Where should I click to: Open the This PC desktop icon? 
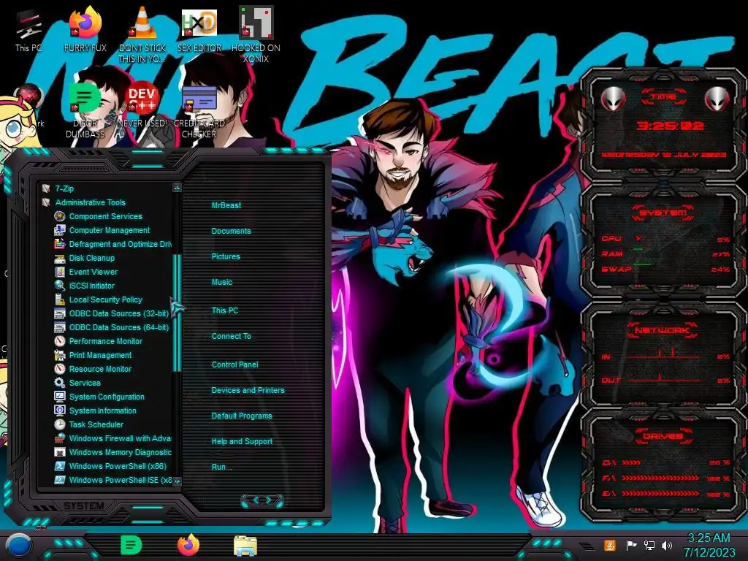coord(28,29)
